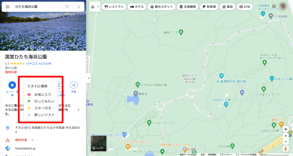Click the レイクサイドカフェ orange marker
The height and width of the screenshot is (156, 293).
click(x=128, y=147)
